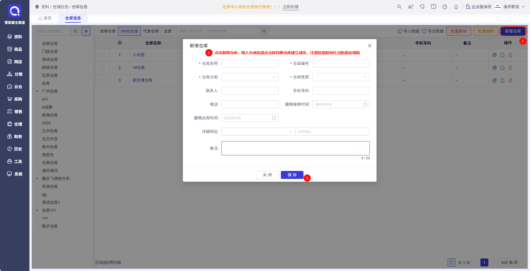Expand the 广州仓库 tree node

pyautogui.click(x=37, y=91)
